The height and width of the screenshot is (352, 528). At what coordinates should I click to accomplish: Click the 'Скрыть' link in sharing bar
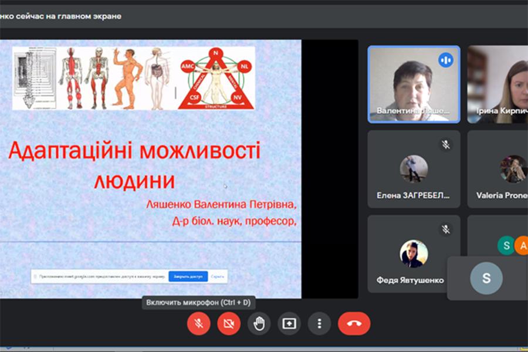point(217,276)
